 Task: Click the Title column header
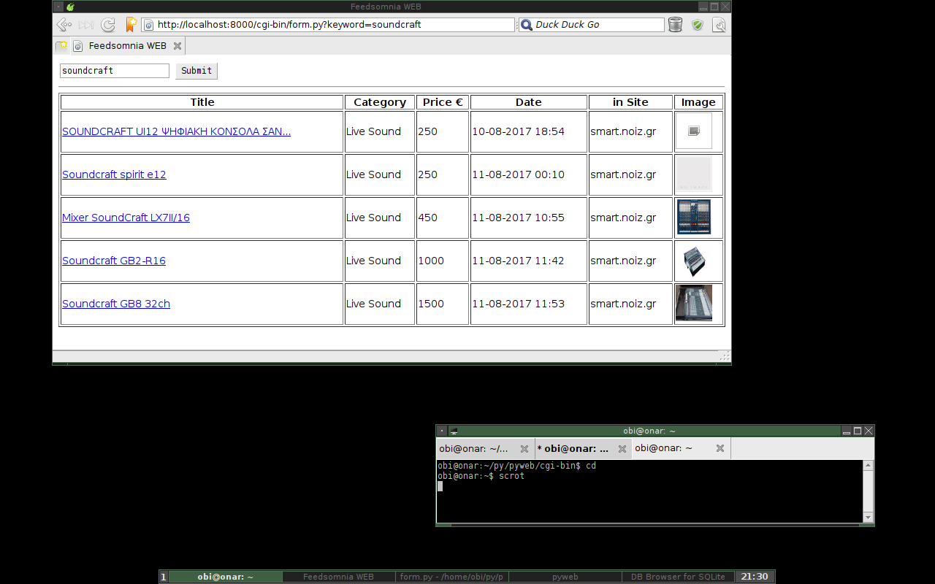click(x=202, y=102)
